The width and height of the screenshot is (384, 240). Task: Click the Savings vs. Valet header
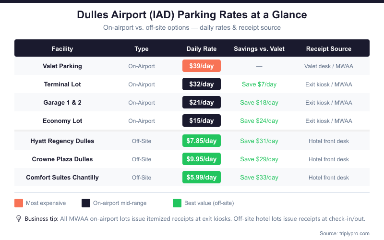tap(259, 48)
